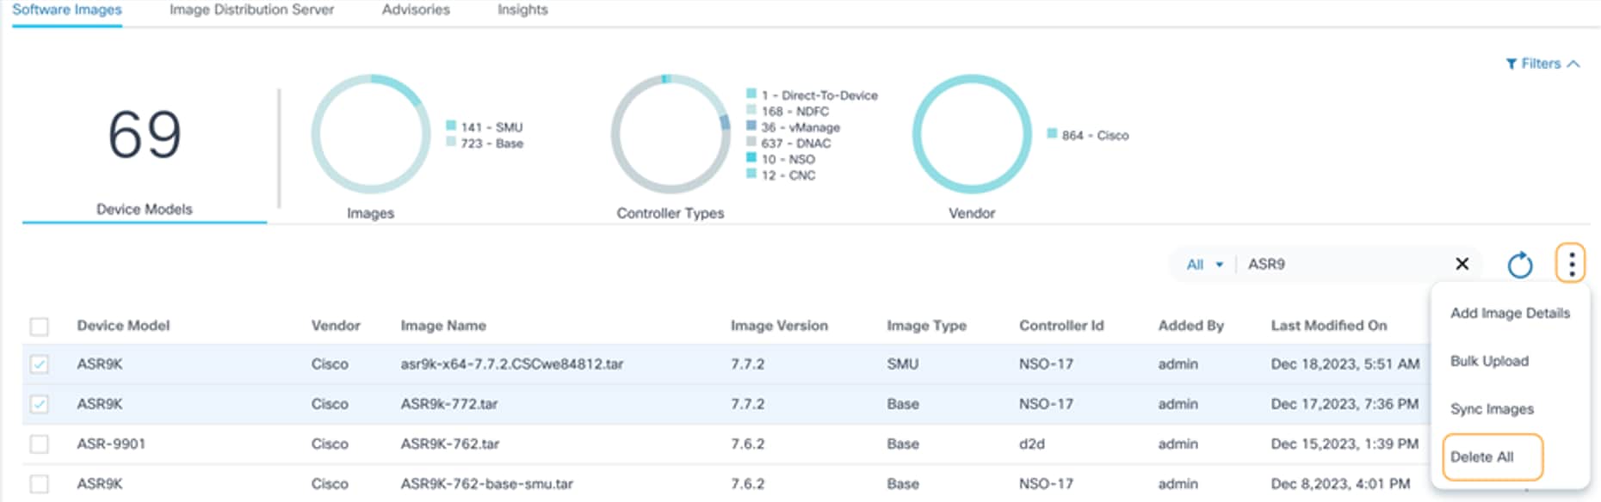Open the All search scope dropdown
1601x502 pixels.
pyautogui.click(x=1204, y=265)
